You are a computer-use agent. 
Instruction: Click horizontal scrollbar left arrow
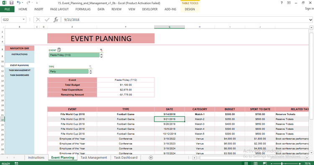(194, 158)
